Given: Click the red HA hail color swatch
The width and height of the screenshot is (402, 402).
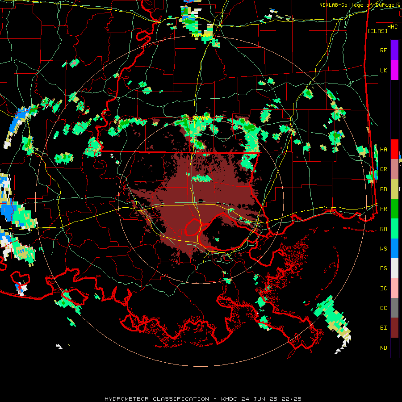Looking at the screenshot, I should [x=394, y=149].
